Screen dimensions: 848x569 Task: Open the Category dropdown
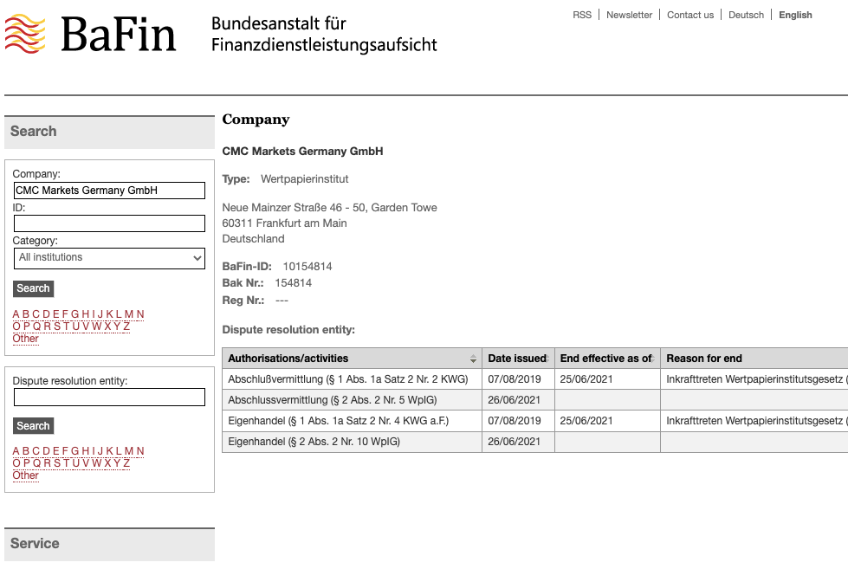[109, 258]
